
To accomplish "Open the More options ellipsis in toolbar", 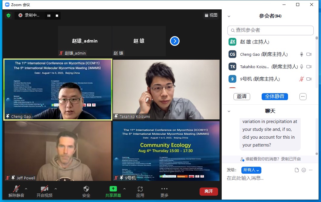I will (x=164, y=189).
